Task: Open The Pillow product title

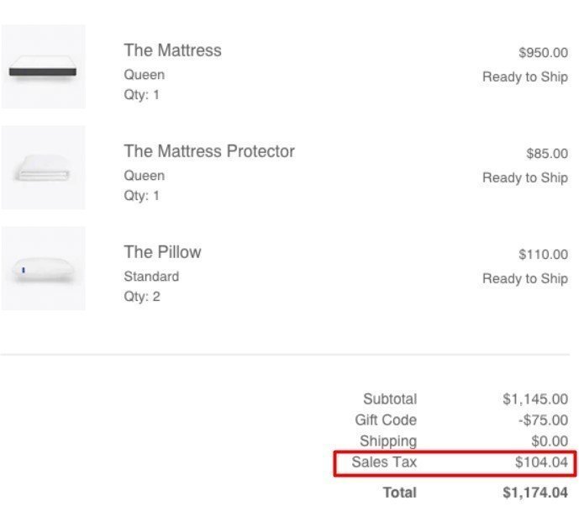Action: pyautogui.click(x=162, y=252)
